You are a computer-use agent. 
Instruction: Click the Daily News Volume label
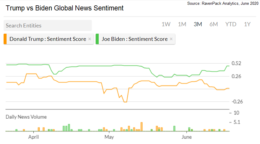pyautogui.click(x=26, y=117)
